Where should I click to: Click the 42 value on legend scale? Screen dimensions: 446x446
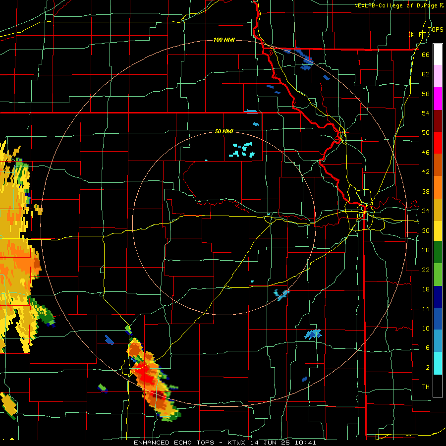coord(426,172)
